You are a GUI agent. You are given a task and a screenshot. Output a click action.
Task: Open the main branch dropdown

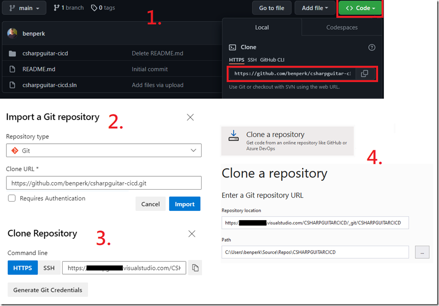tap(24, 8)
